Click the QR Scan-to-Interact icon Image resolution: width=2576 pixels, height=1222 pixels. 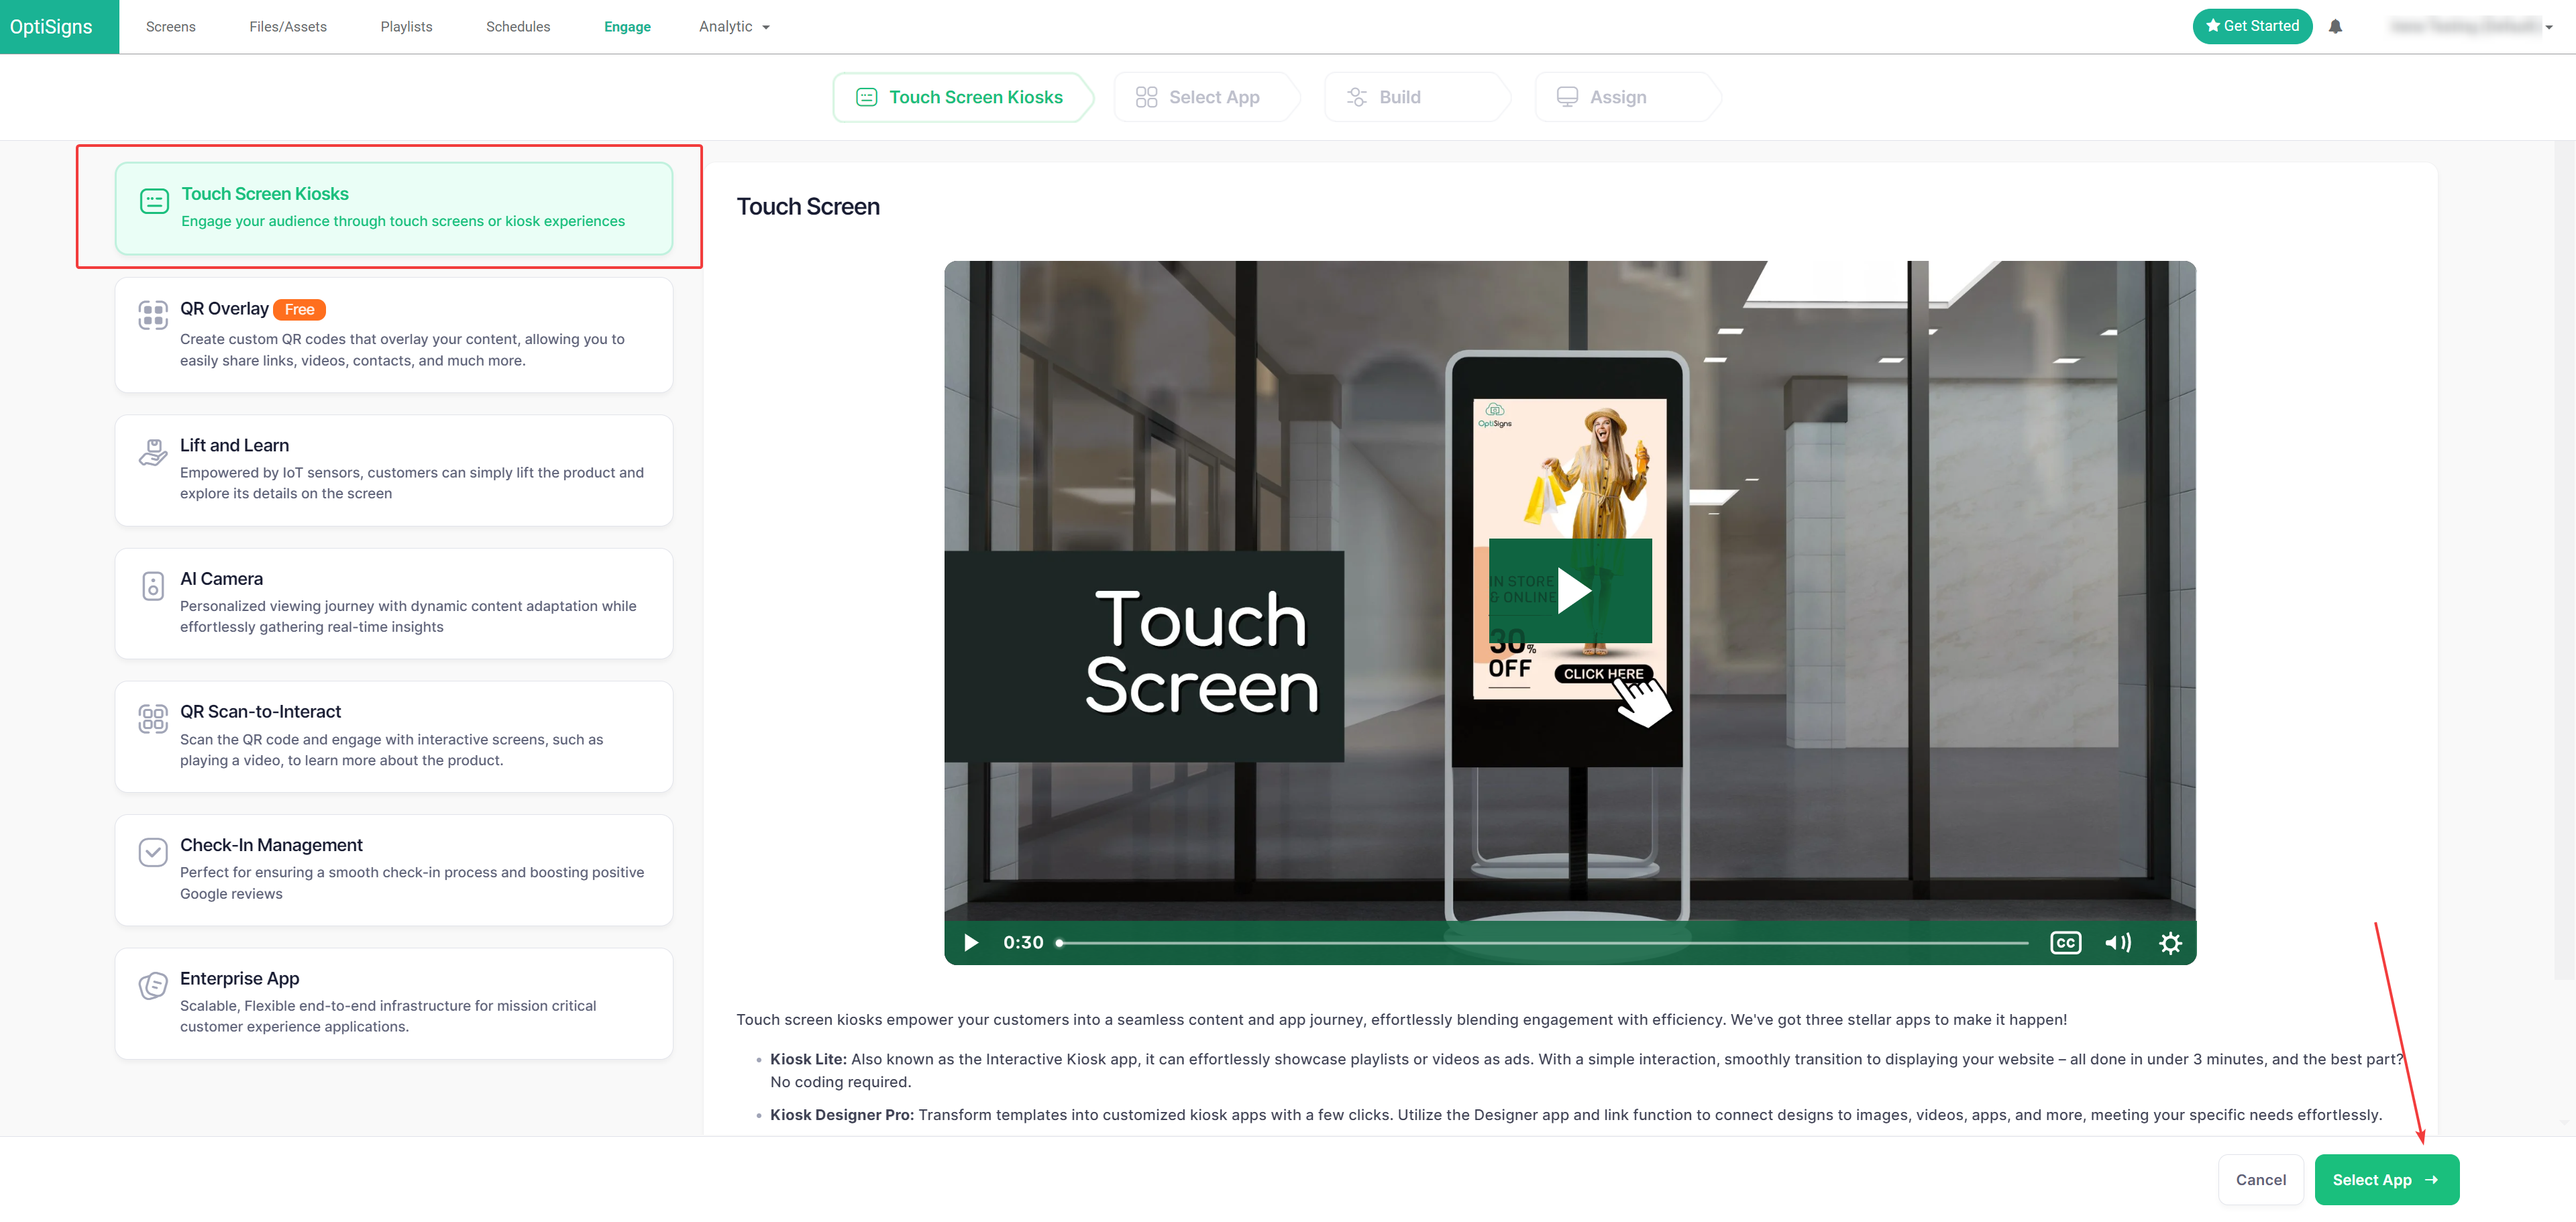(x=153, y=718)
